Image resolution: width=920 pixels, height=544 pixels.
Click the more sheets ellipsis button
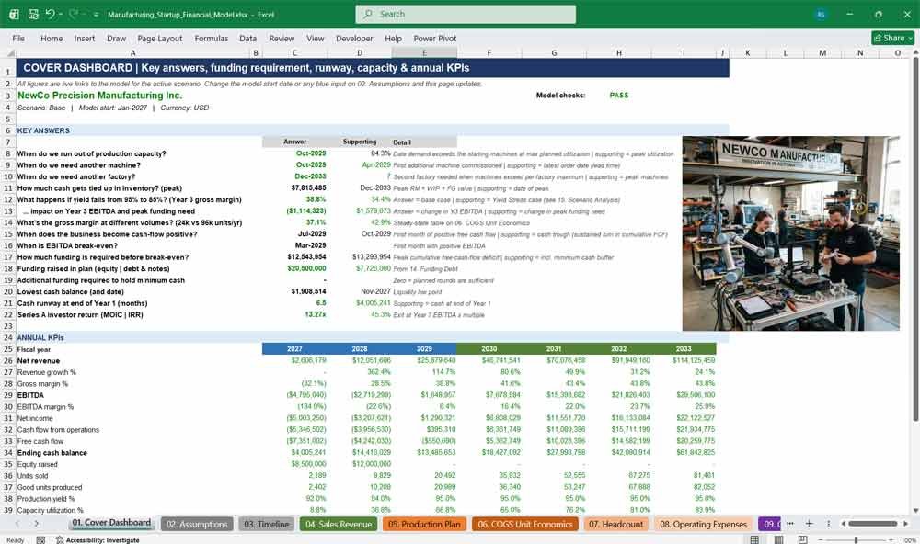pyautogui.click(x=789, y=524)
